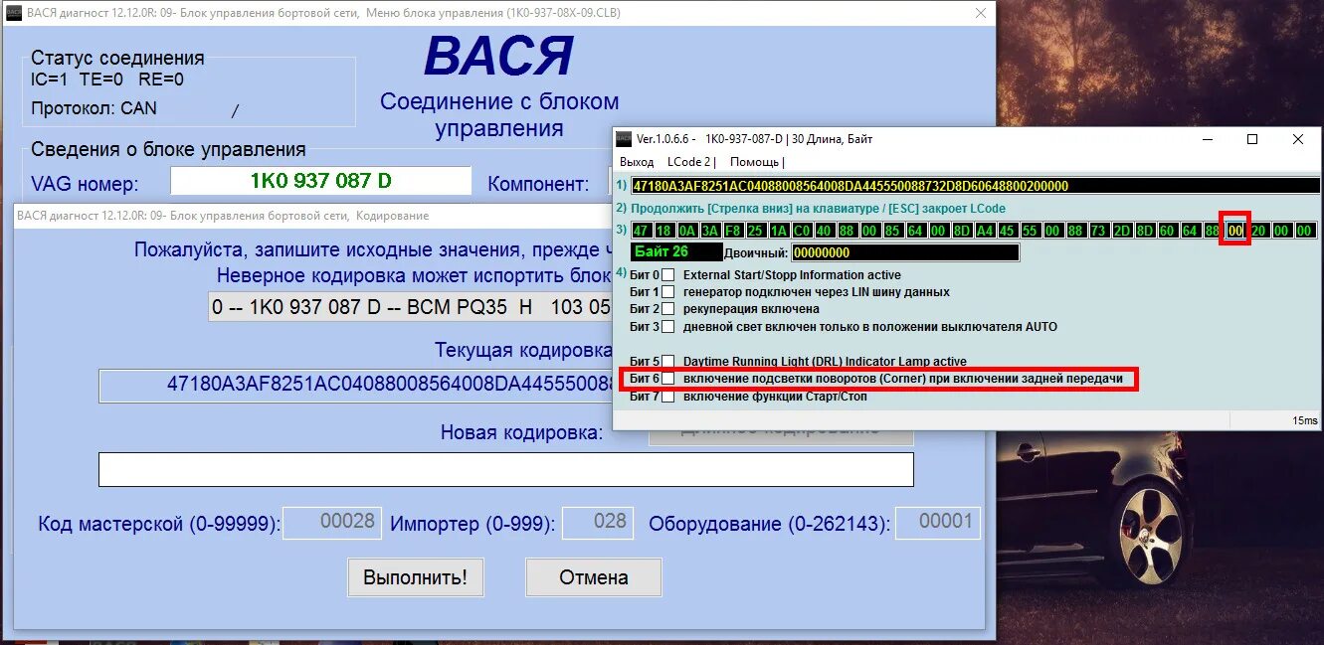Click the Отмена button
The width and height of the screenshot is (1324, 645).
593,577
